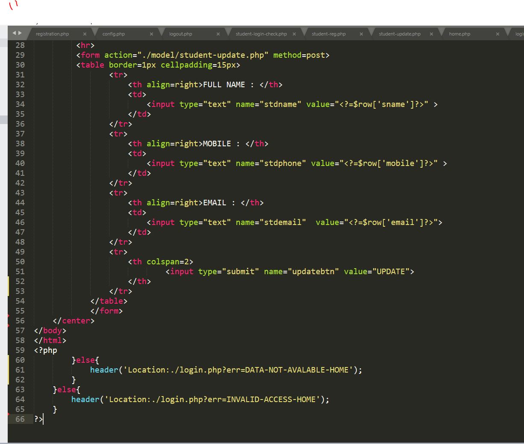This screenshot has width=524, height=444.
Task: Click line number 46 in the gutter
Action: coord(20,222)
